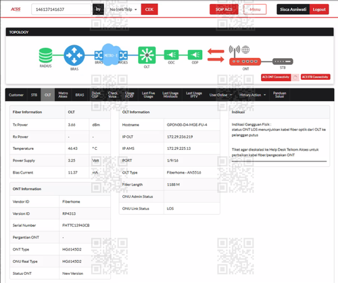Image resolution: width=338 pixels, height=283 pixels.
Task: Click the BRAS-side Metro switch icon
Action: point(99,55)
